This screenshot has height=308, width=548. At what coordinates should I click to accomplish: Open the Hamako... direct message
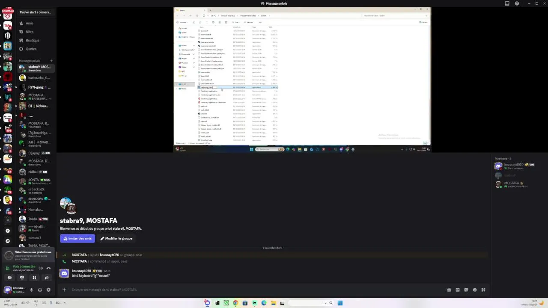36,210
